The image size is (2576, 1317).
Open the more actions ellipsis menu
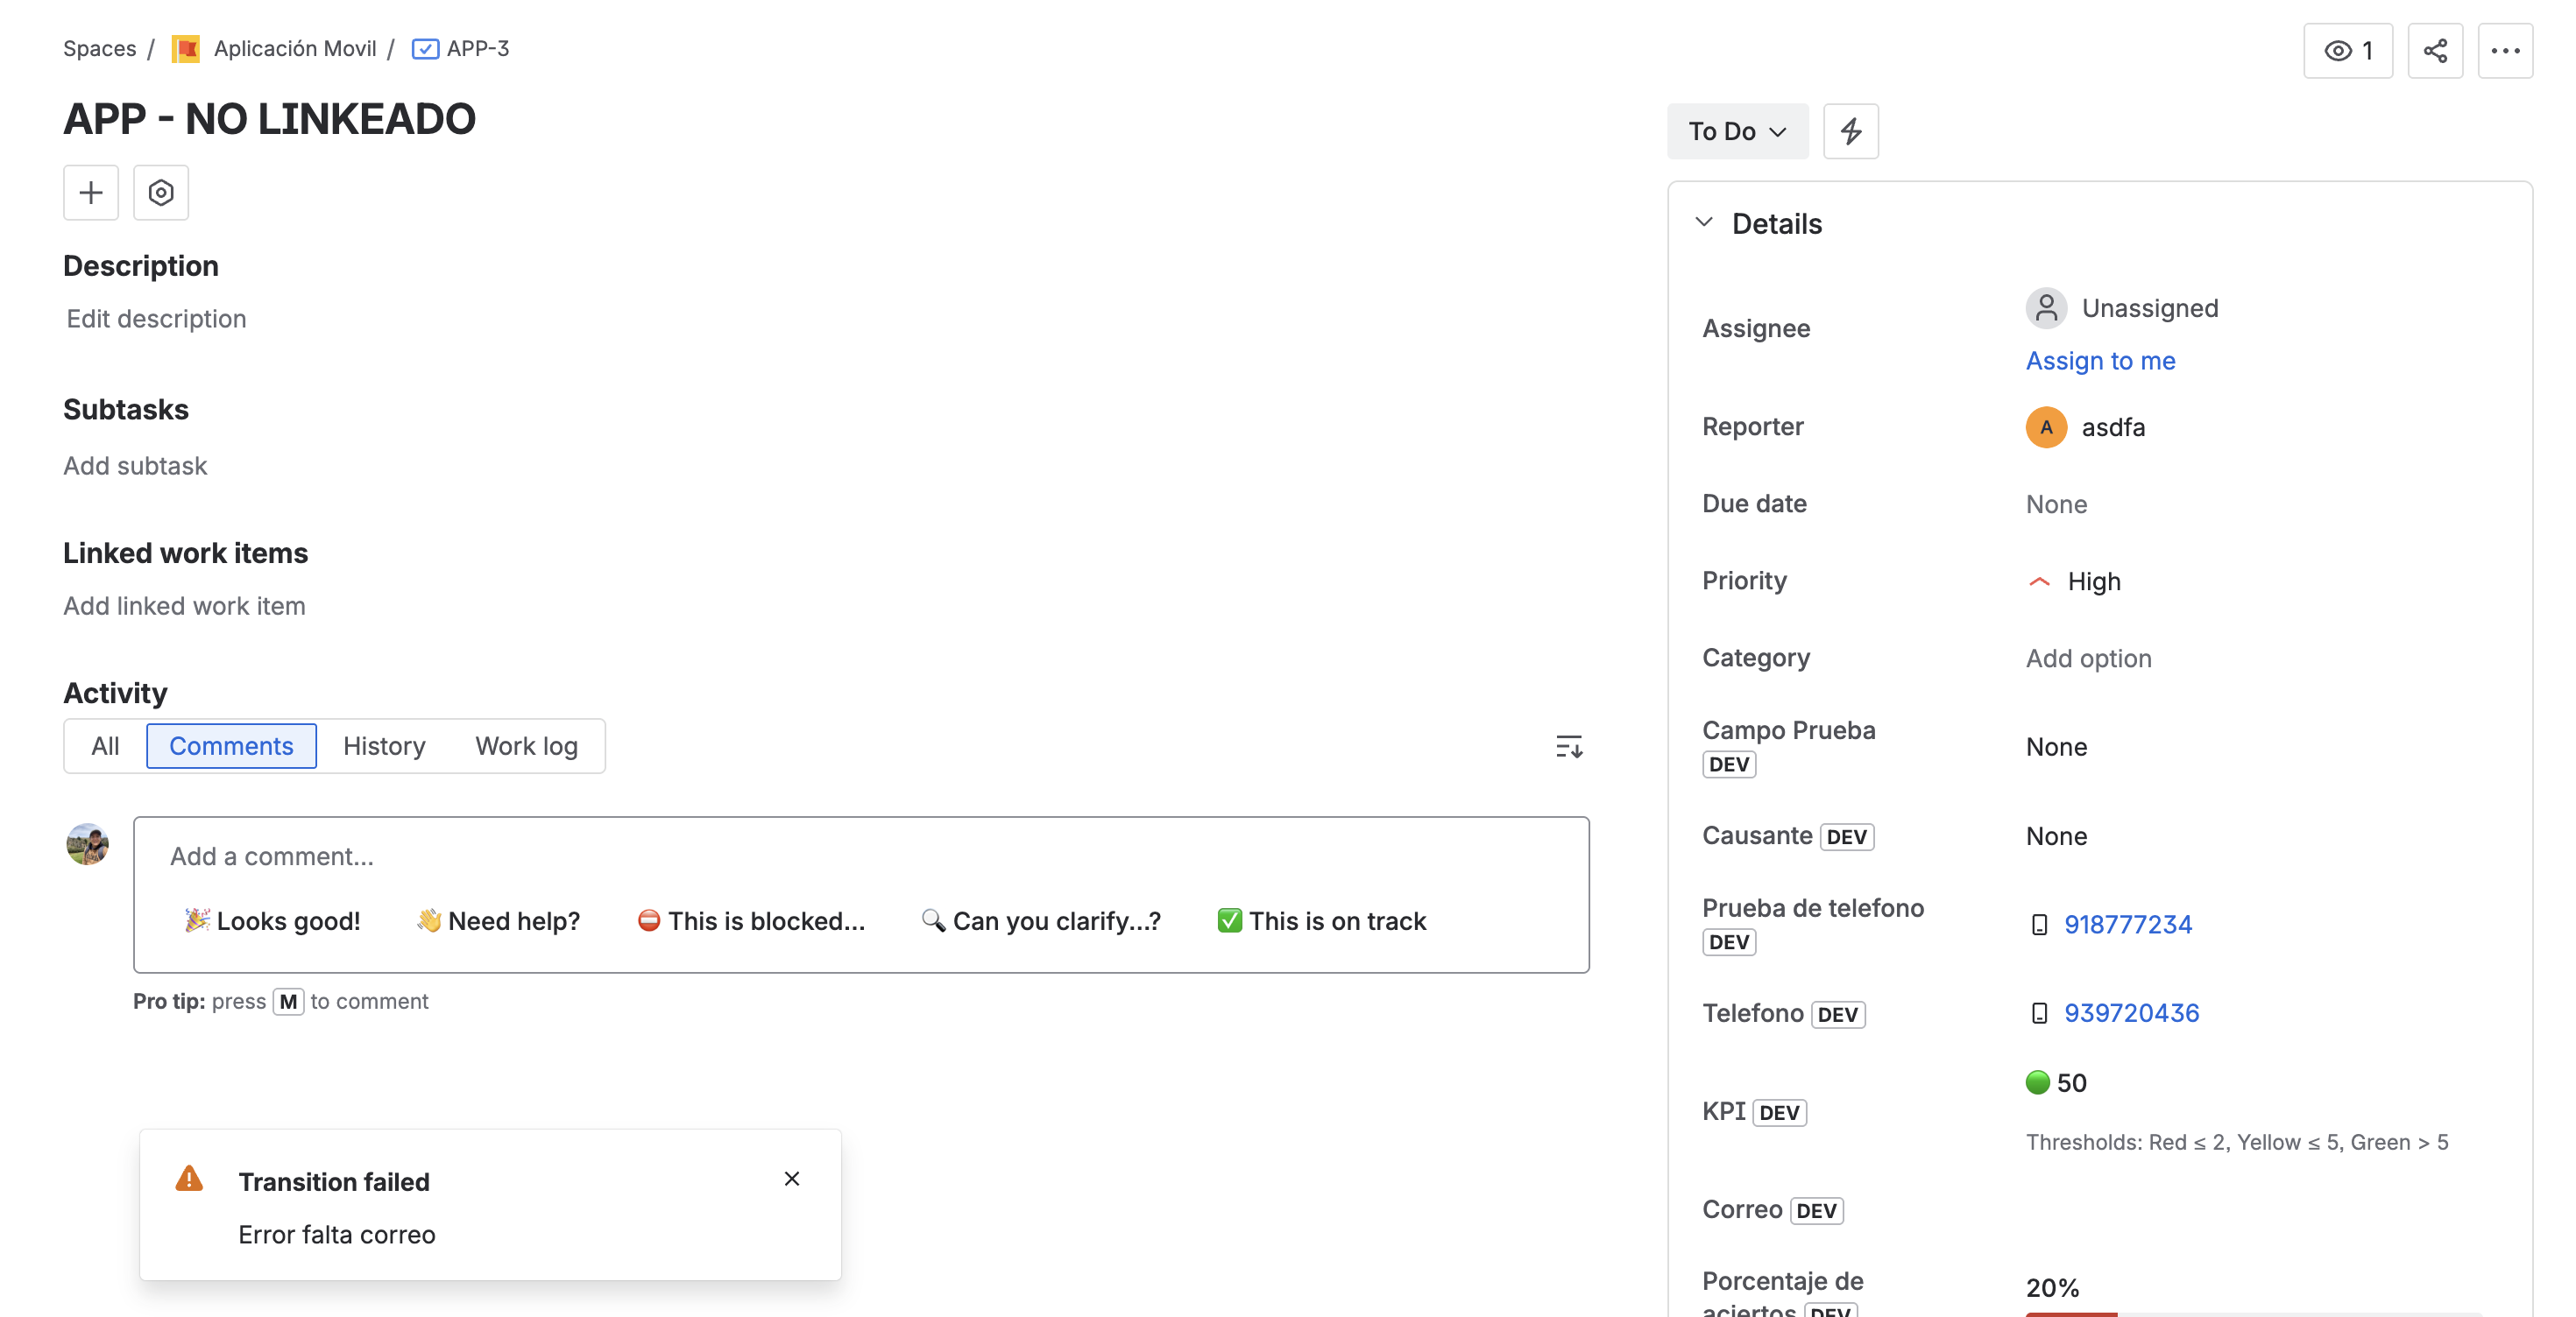tap(2505, 51)
